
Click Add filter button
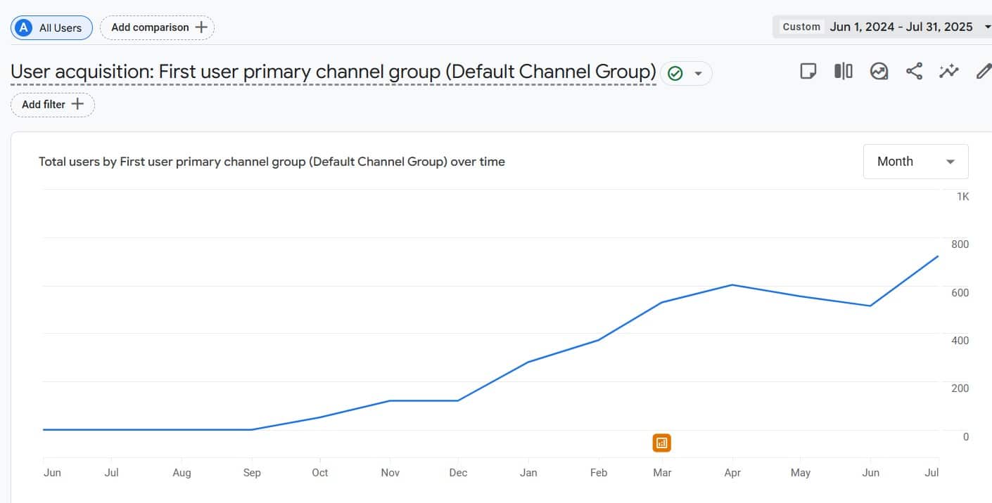point(53,104)
